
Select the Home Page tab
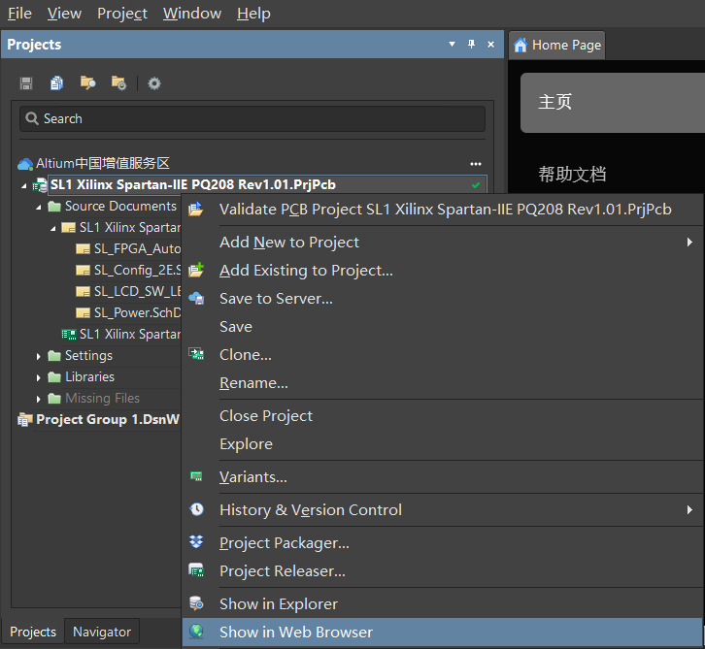pos(556,45)
